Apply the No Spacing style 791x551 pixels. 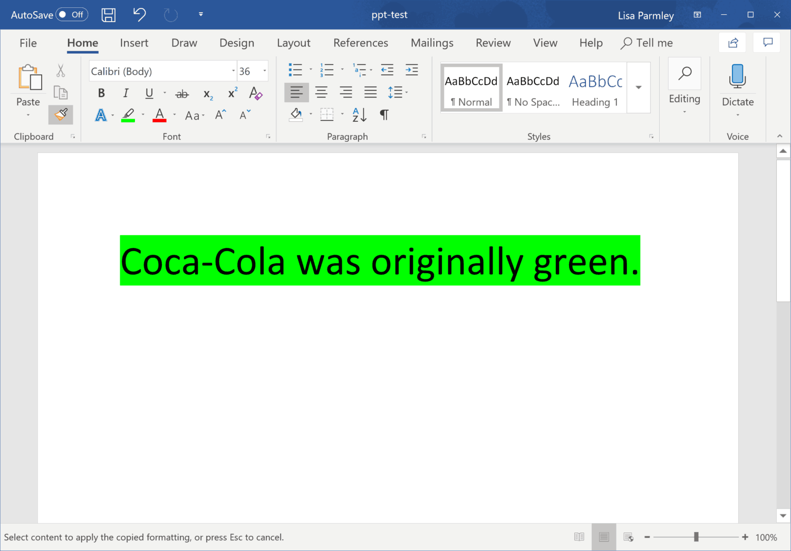[533, 88]
